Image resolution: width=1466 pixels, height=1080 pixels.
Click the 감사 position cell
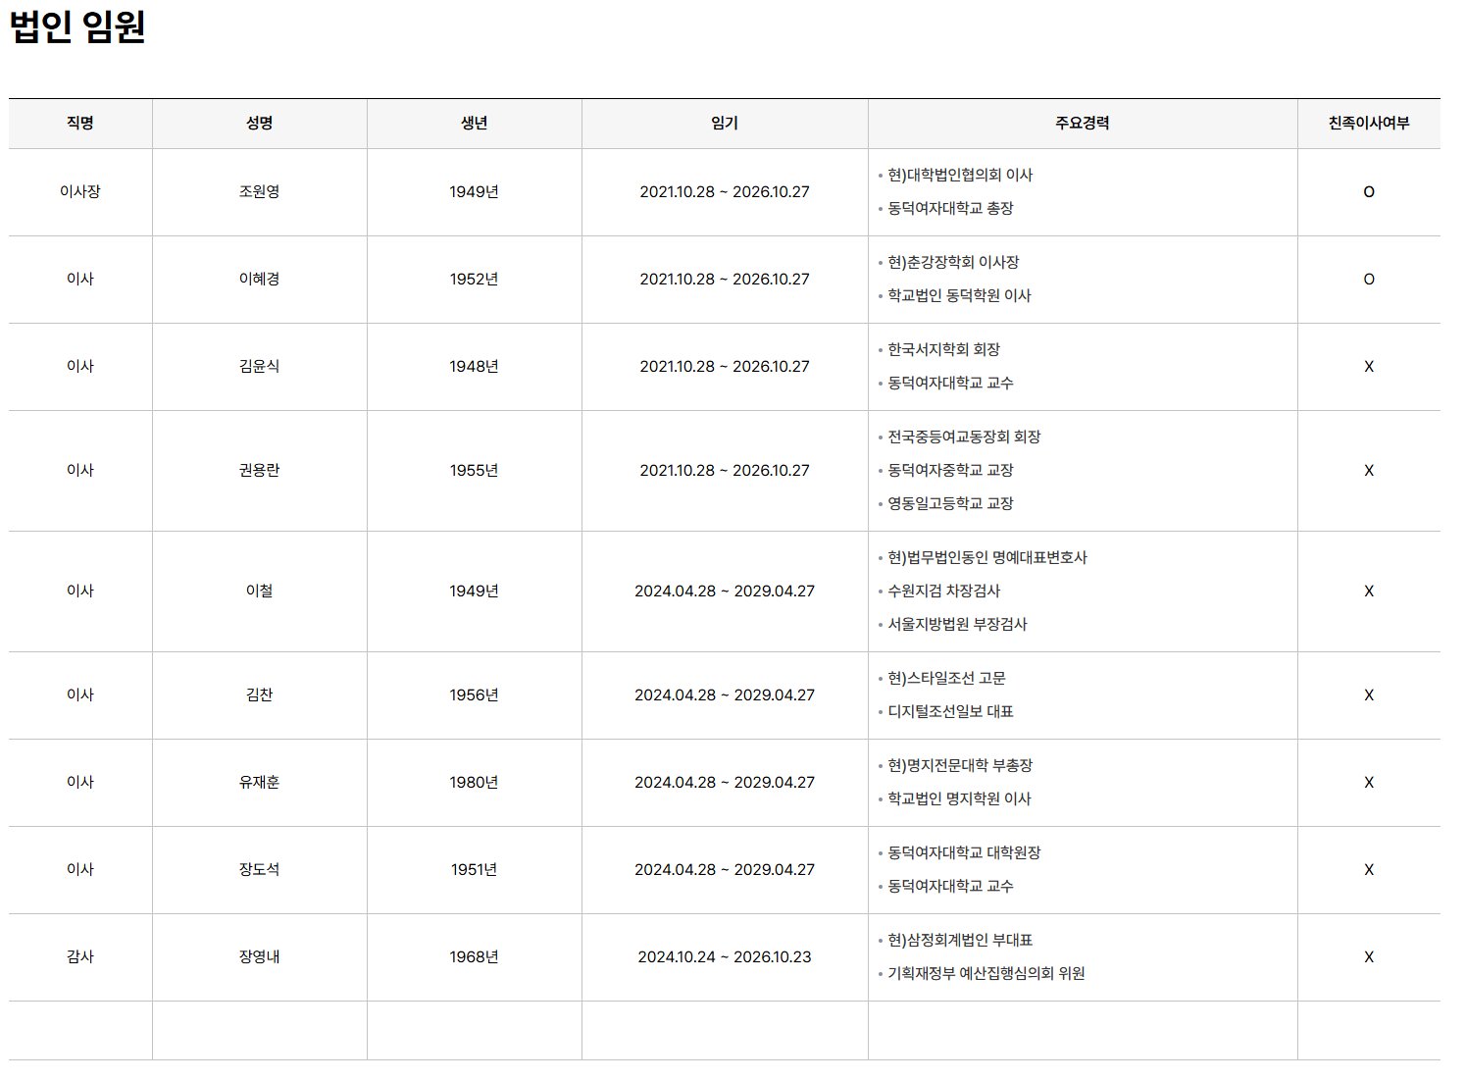click(80, 957)
